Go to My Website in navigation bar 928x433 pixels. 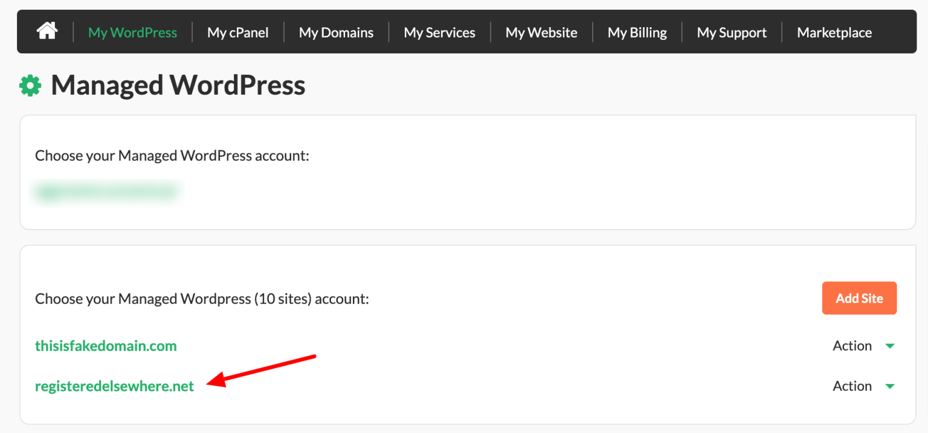tap(541, 32)
